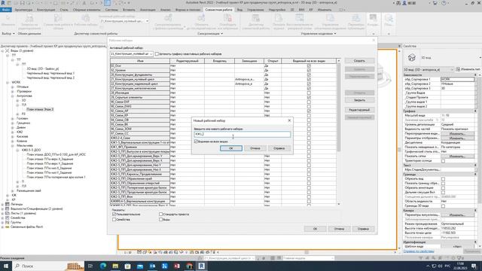Open the ribbon active workset combo box

point(124,21)
